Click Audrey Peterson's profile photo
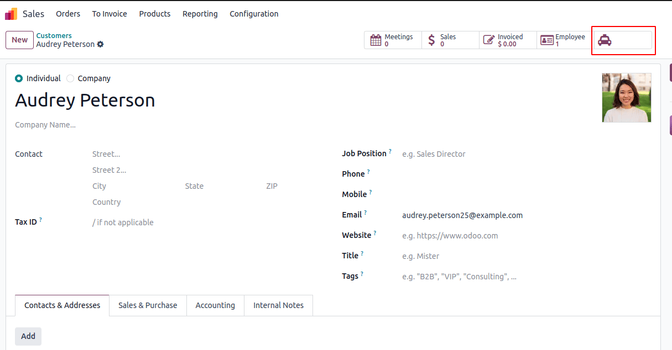672x350 pixels. click(626, 98)
